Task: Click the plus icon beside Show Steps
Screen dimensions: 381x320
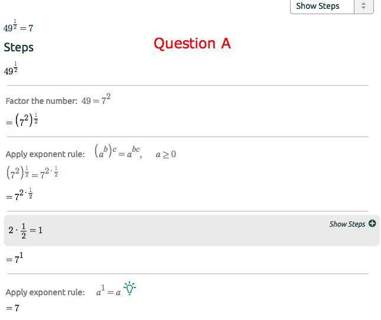Action: click(372, 223)
